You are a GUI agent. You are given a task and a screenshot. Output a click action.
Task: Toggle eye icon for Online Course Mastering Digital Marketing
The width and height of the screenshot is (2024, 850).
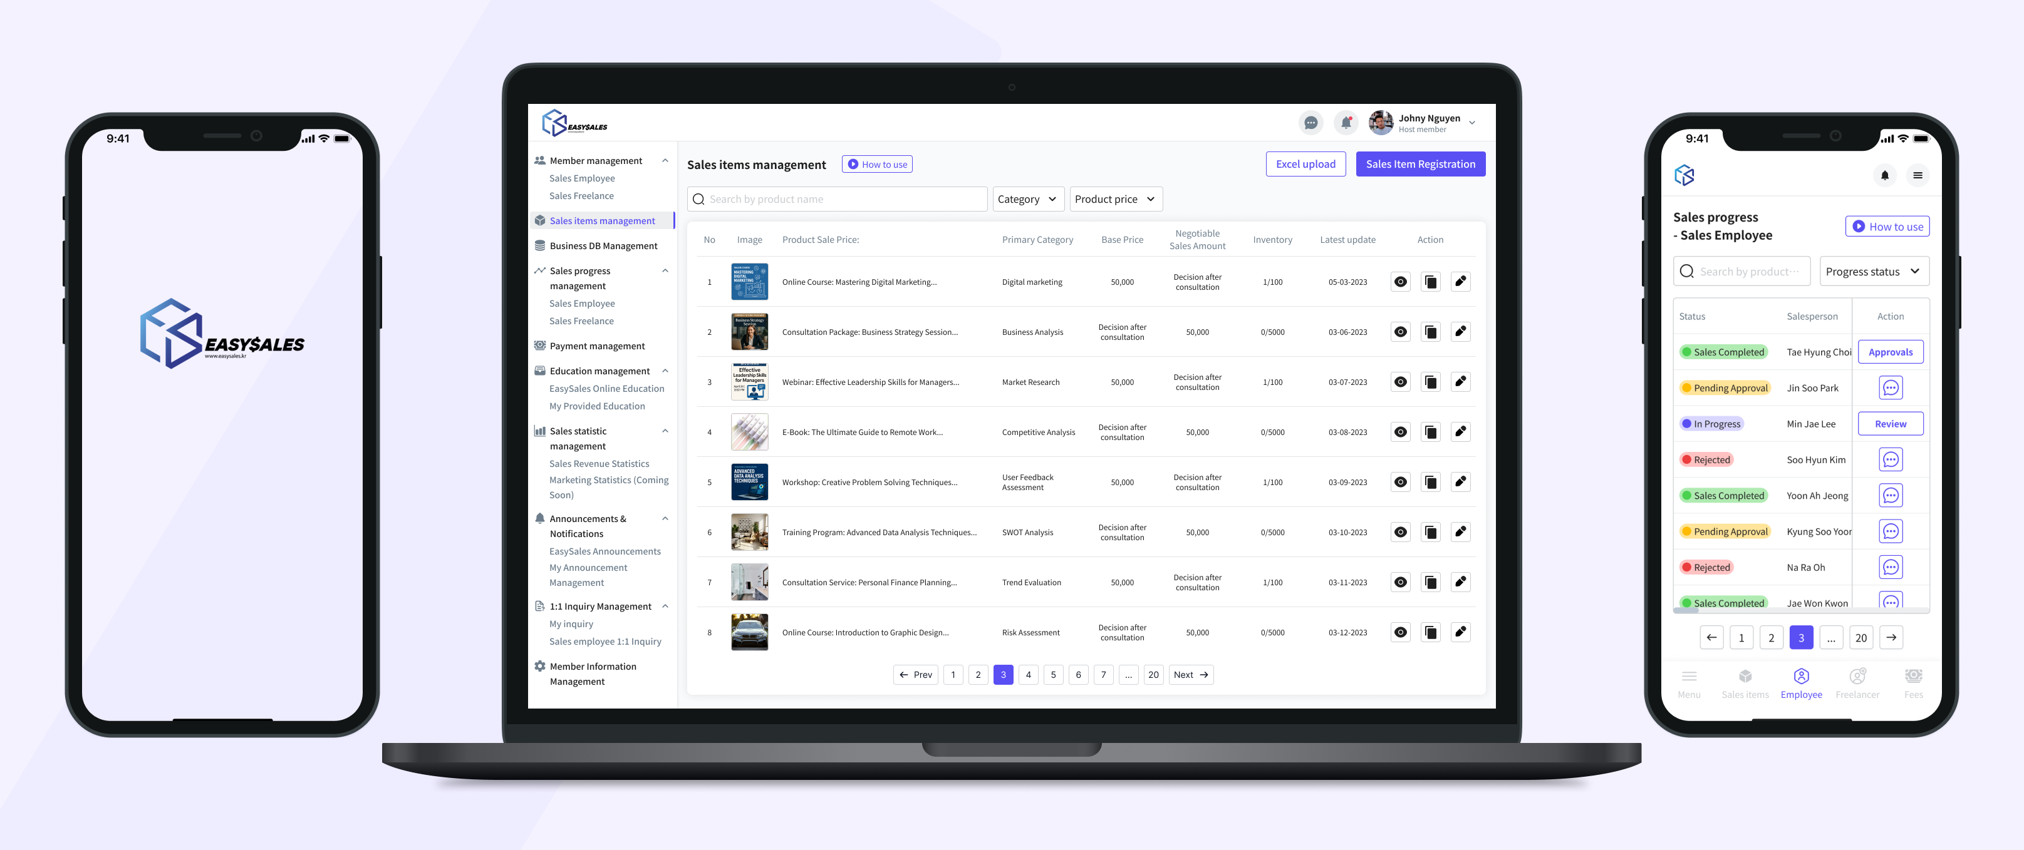point(1400,282)
